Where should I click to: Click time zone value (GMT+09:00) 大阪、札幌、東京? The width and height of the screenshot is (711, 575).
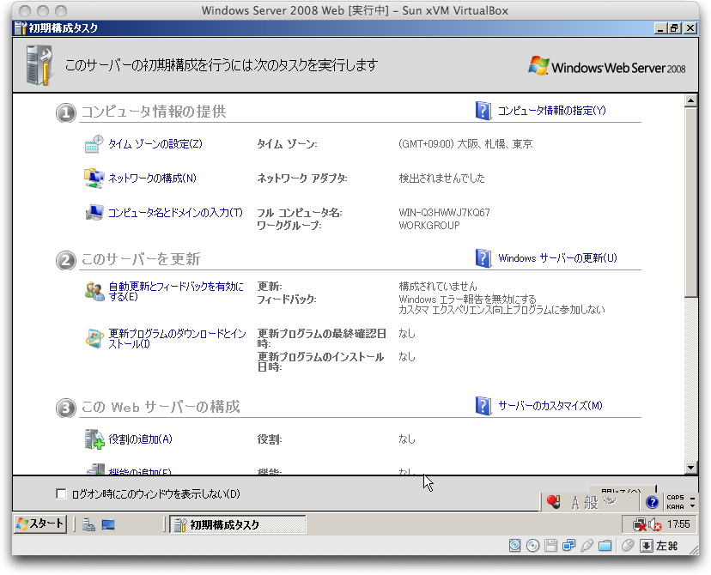[465, 144]
